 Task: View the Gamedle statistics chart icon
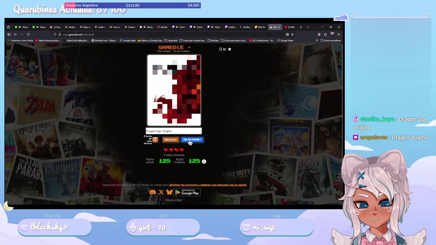(x=225, y=49)
